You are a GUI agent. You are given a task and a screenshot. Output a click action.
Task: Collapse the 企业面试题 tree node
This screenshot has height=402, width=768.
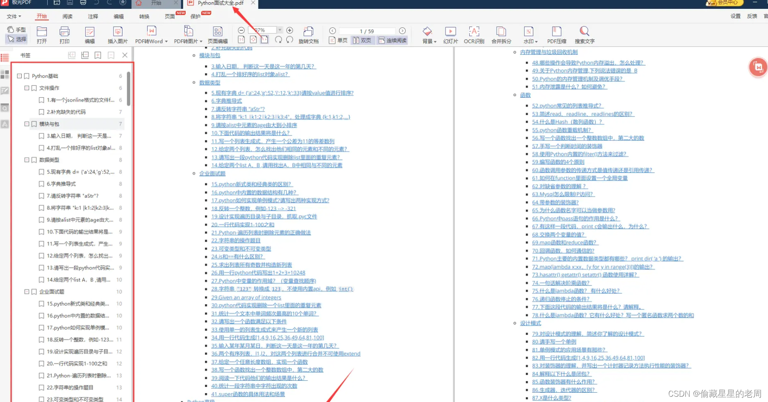pyautogui.click(x=27, y=292)
